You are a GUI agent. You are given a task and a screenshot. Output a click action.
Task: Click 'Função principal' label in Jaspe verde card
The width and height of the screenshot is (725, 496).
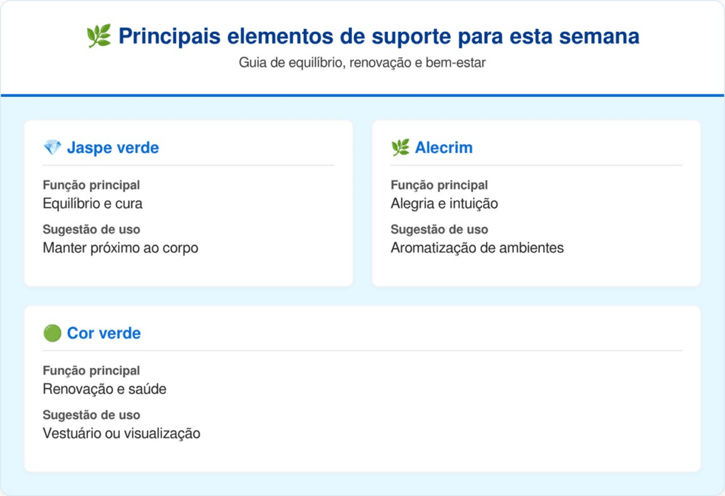[91, 185]
